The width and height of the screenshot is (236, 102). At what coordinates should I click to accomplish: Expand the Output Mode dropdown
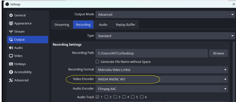165,15
